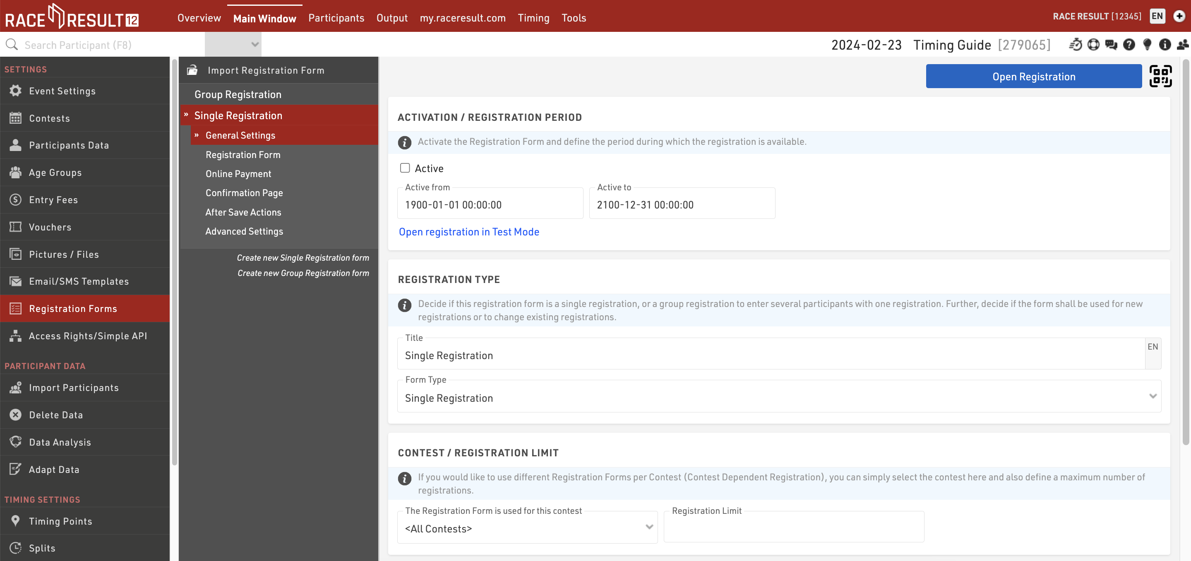The width and height of the screenshot is (1191, 561).
Task: Click the Vouchers ticket icon
Action: pyautogui.click(x=15, y=227)
